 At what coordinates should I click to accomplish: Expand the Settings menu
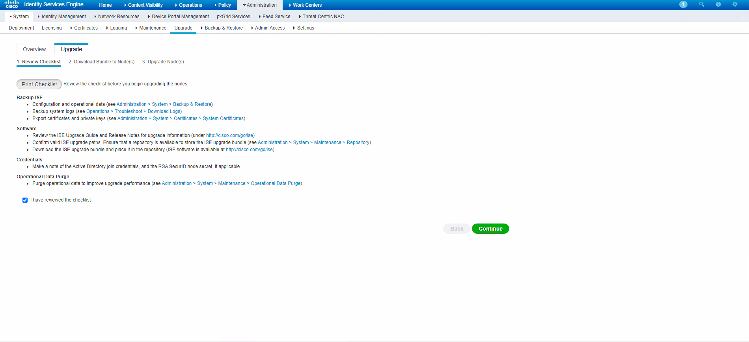tap(304, 28)
